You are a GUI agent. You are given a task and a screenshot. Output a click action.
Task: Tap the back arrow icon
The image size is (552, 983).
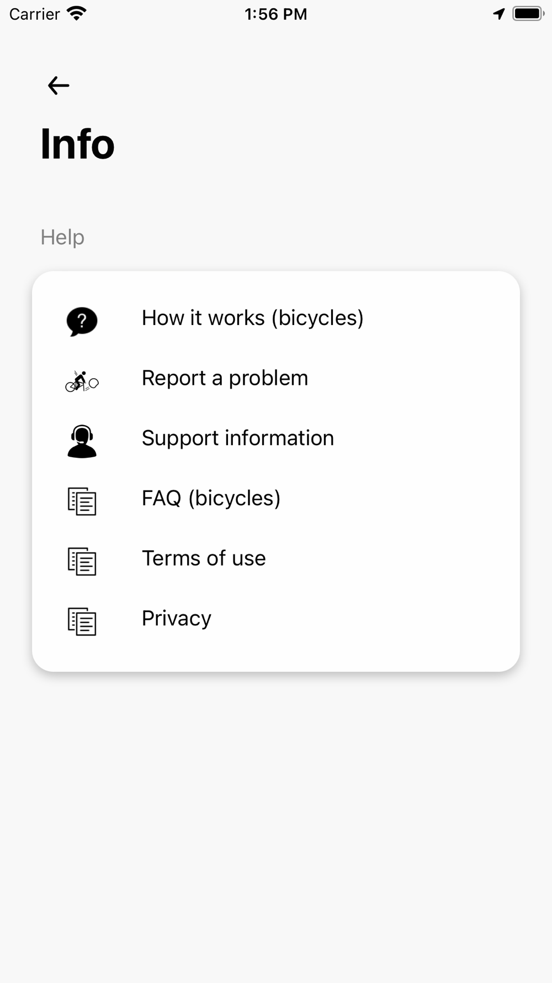[x=59, y=86]
